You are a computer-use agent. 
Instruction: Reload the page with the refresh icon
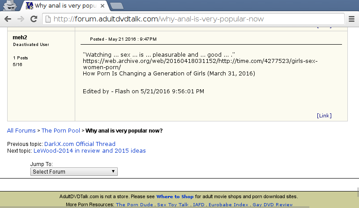click(34, 19)
